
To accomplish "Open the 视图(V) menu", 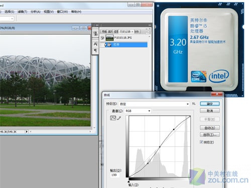I will (49, 12).
